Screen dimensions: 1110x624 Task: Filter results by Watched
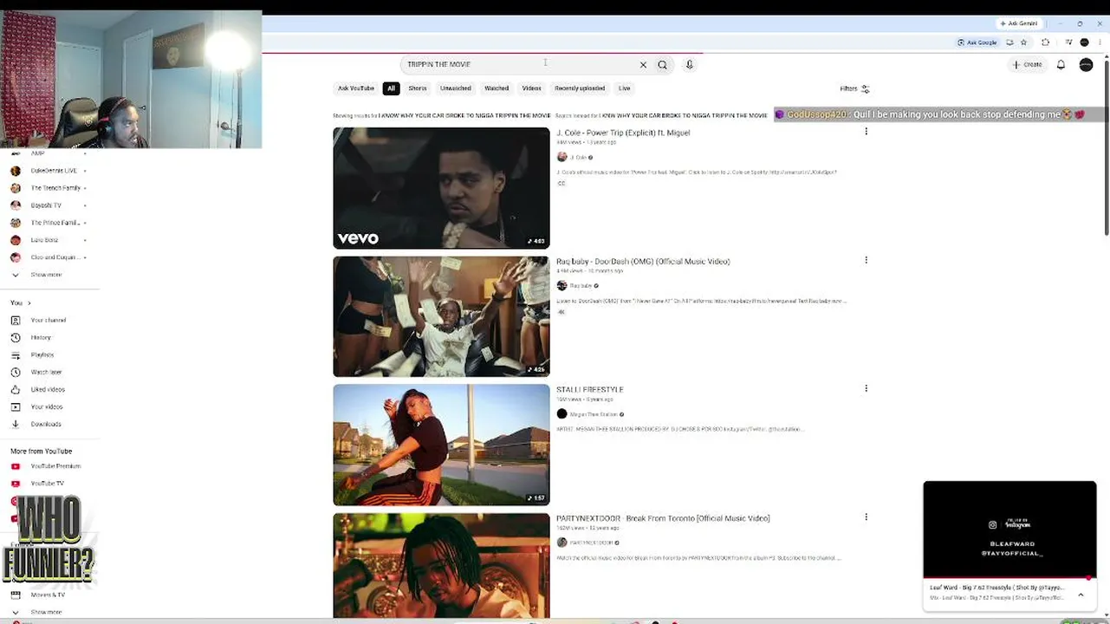coord(497,88)
